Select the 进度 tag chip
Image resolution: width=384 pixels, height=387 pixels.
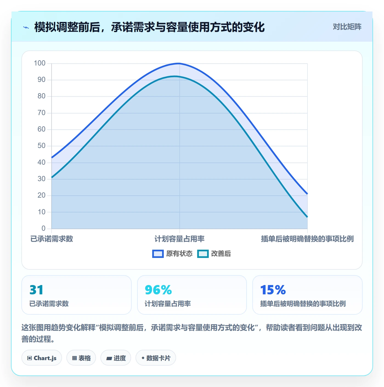[116, 358]
